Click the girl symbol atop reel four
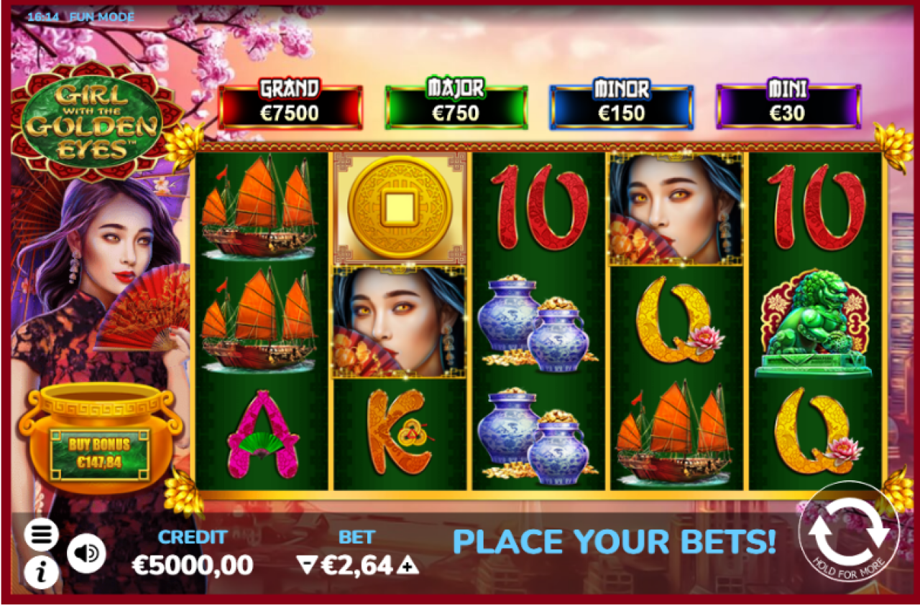Screen dimensions: 920x608 676,210
